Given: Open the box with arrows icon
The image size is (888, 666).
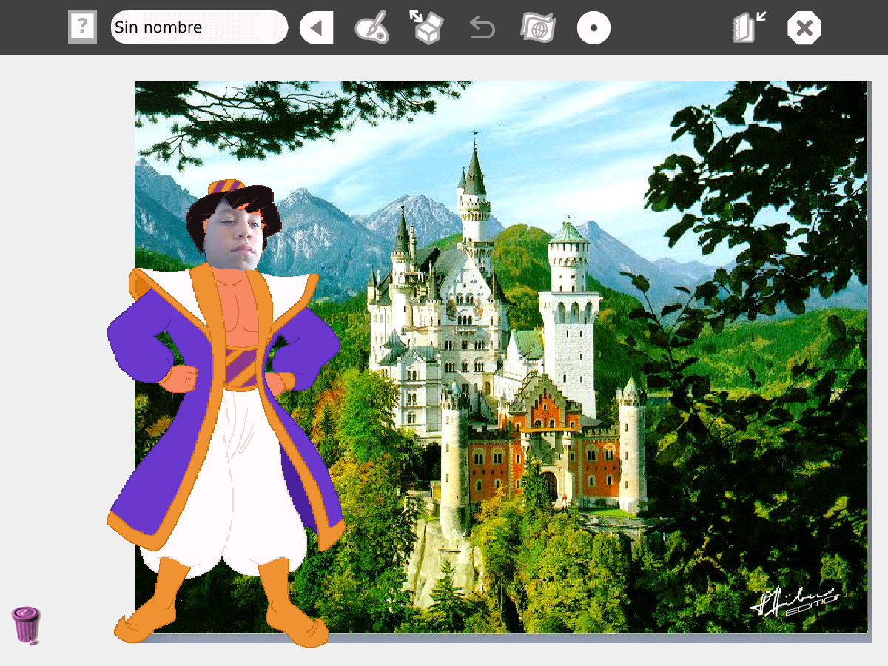Looking at the screenshot, I should click(x=426, y=27).
